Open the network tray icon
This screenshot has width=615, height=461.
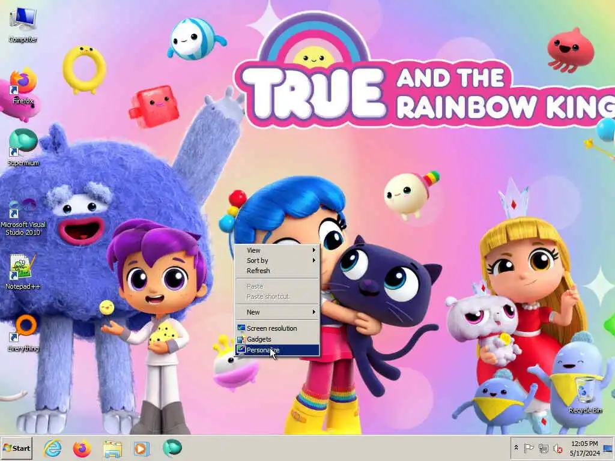pyautogui.click(x=543, y=448)
